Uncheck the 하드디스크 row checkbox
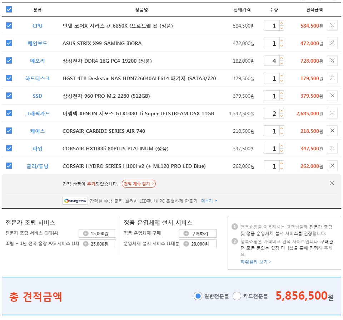 (x=9, y=78)
